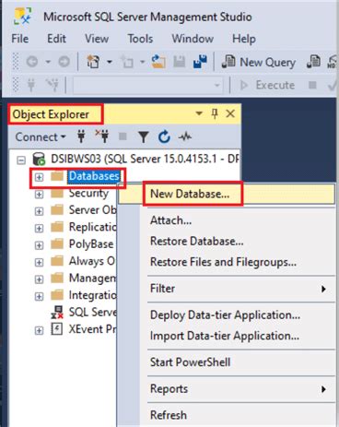339x427 pixels.
Task: Open the Edit menu
Action: pos(56,39)
